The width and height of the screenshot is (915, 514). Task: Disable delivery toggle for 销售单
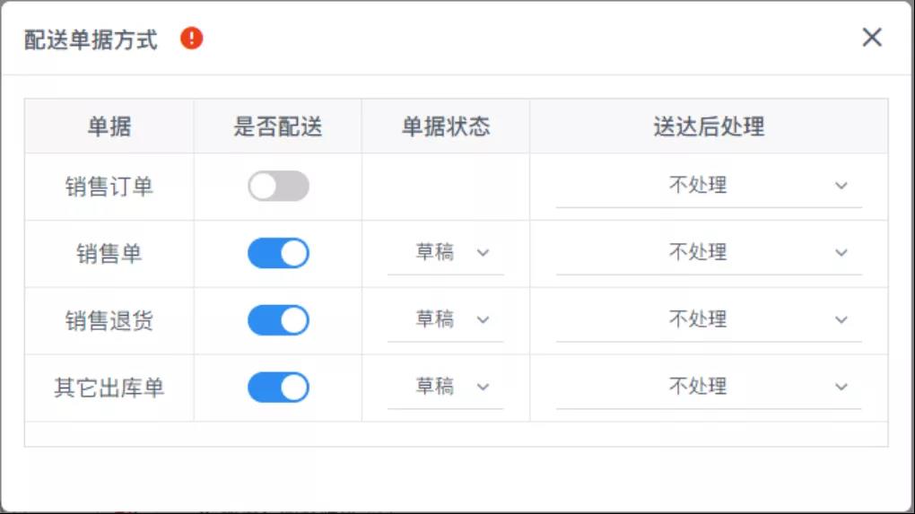pos(278,253)
